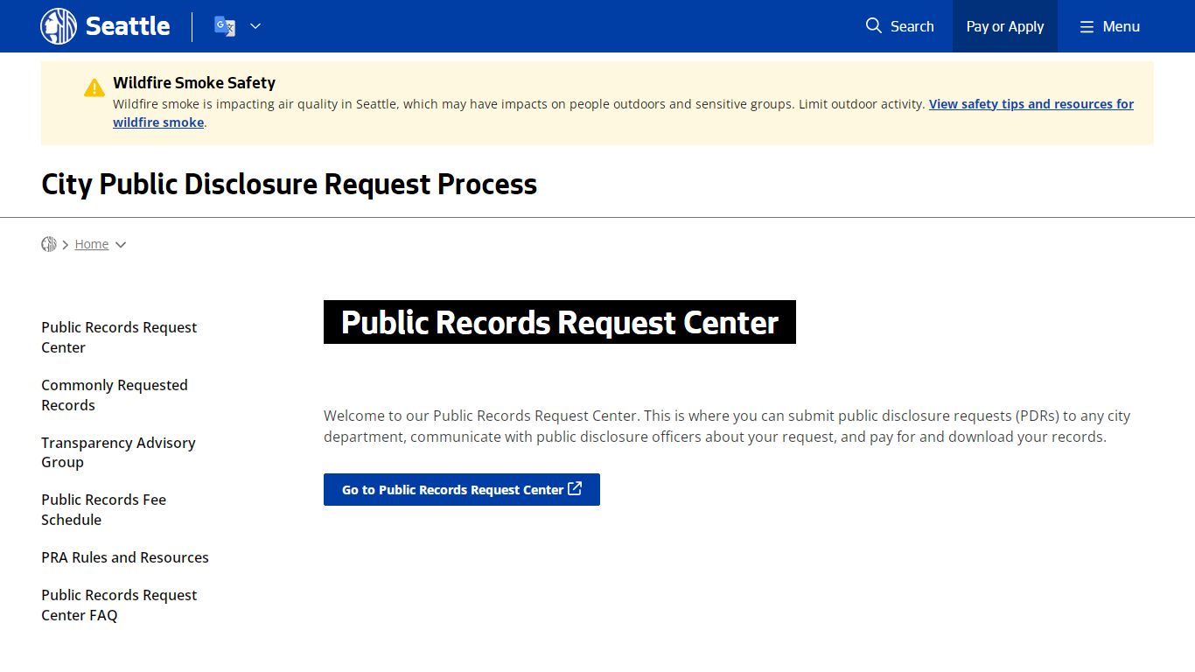Open the Menu label in header
The image size is (1195, 672).
tap(1121, 26)
